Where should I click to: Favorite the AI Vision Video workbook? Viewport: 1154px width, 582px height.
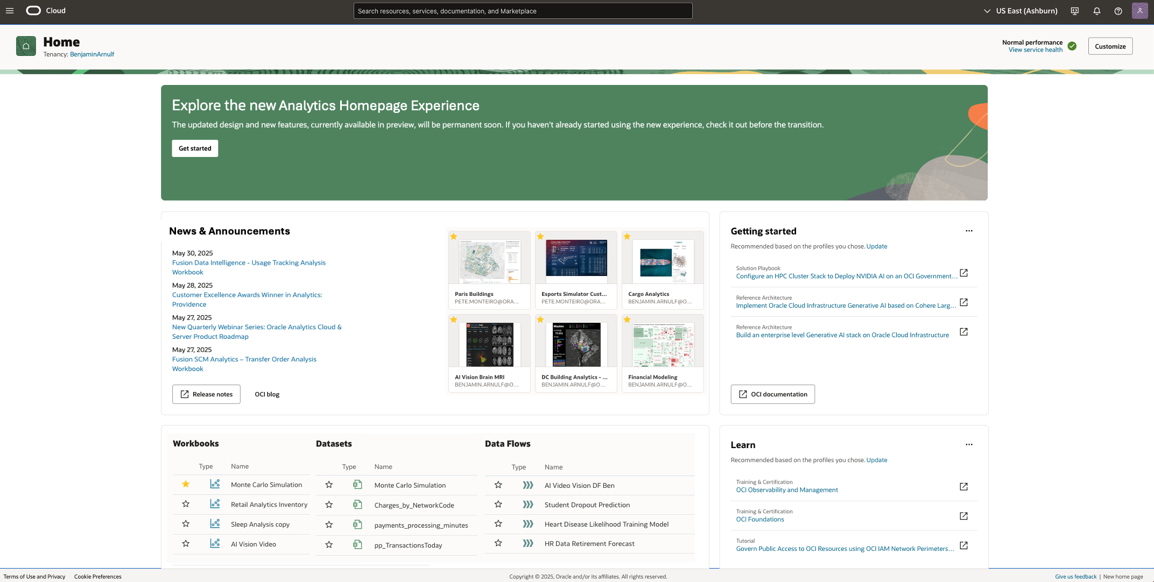click(x=186, y=544)
